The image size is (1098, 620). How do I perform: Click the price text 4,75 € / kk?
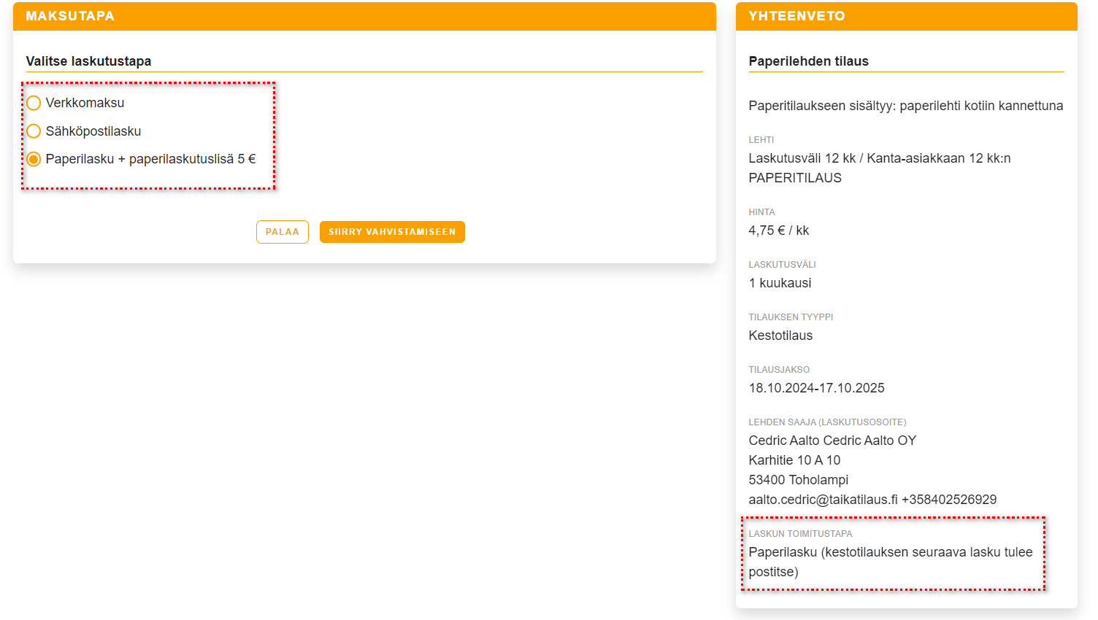pos(779,230)
